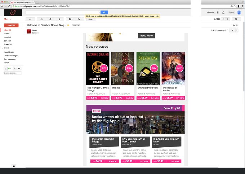Click BUY NOW under Big Apple Lorem Ipsum Love
245x174 pixels.
pyautogui.click(x=175, y=161)
